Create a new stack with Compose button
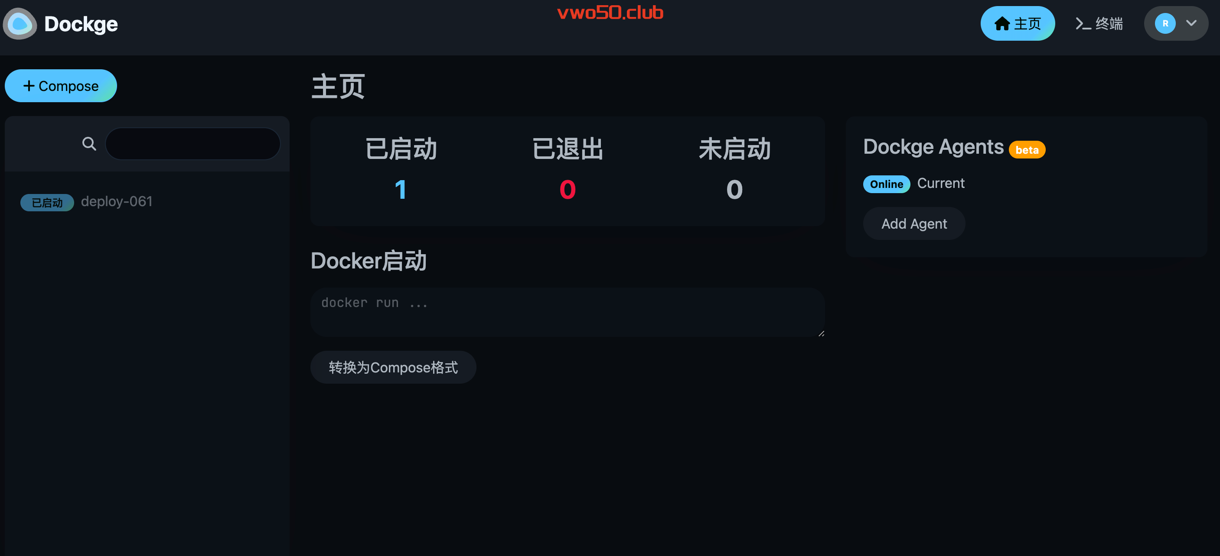Image resolution: width=1220 pixels, height=556 pixels. 61,86
